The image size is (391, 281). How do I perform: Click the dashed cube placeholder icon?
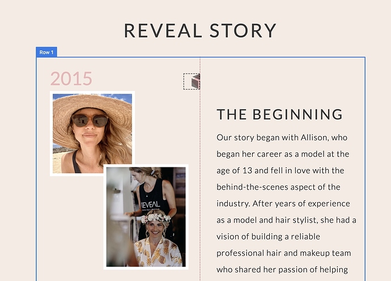192,81
